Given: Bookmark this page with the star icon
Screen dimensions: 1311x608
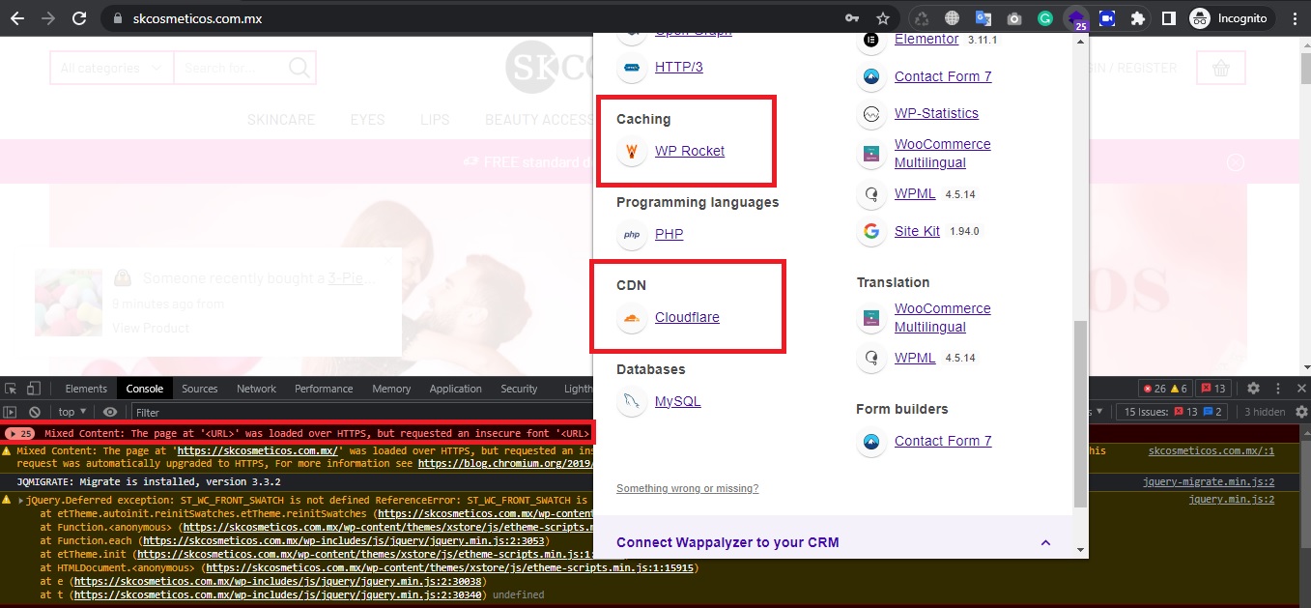Looking at the screenshot, I should point(882,18).
